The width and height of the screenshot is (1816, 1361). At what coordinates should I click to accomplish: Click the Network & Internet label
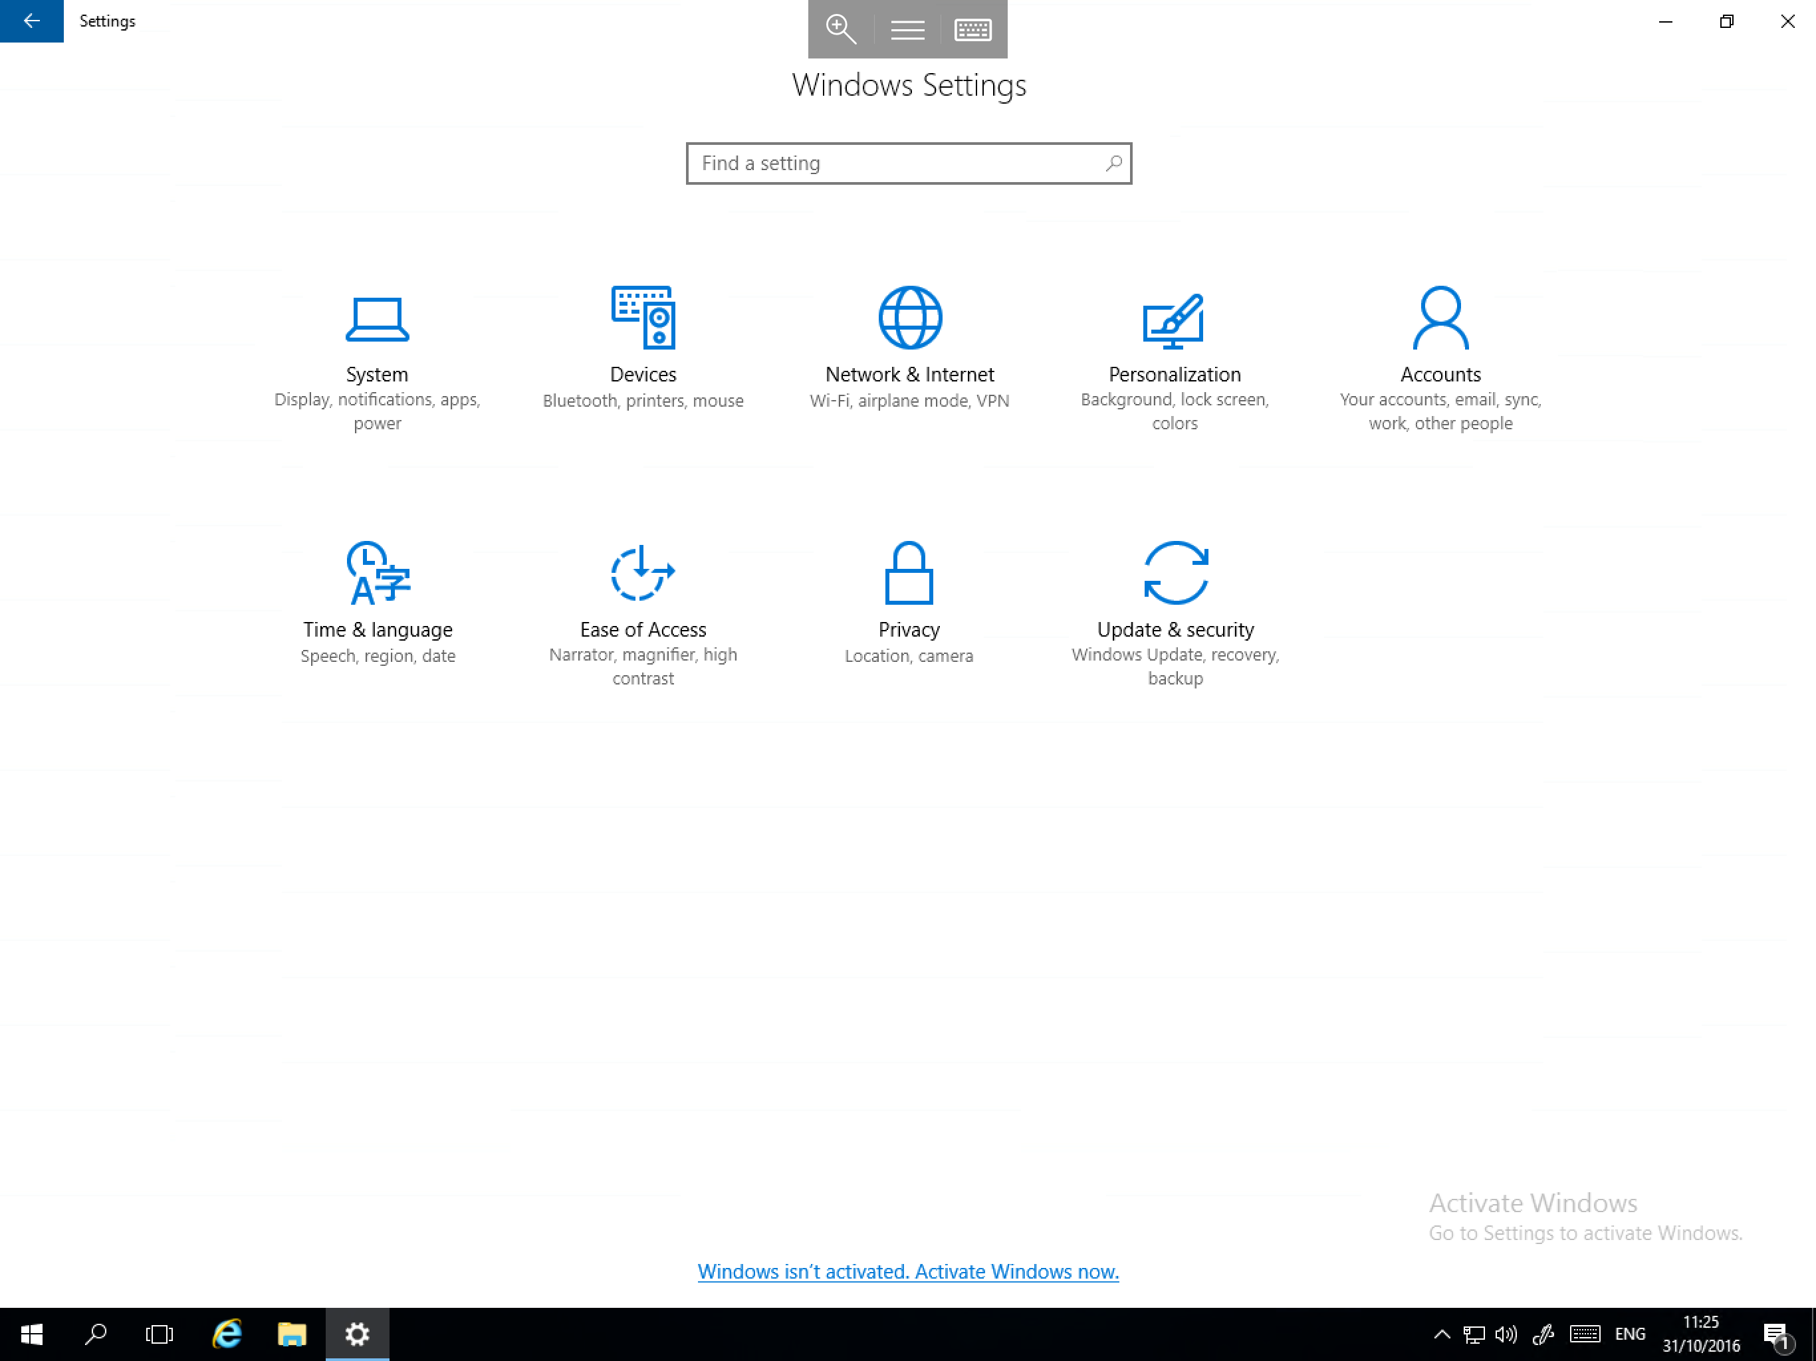[x=909, y=374]
